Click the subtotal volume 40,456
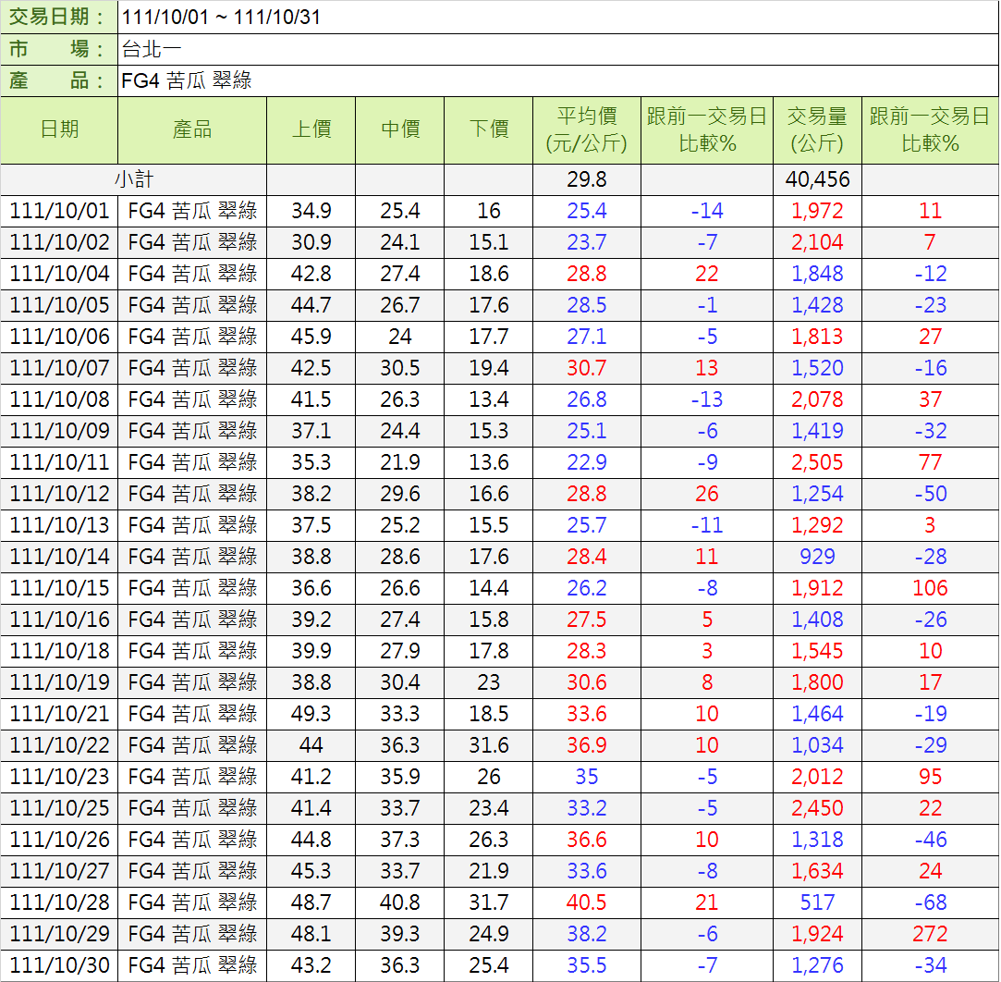Viewport: 1001px width, 982px height. 817,179
